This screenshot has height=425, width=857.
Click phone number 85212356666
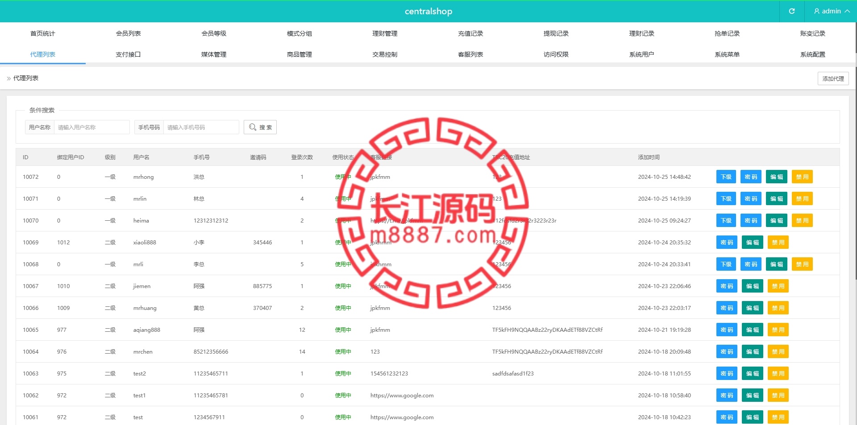(x=211, y=351)
